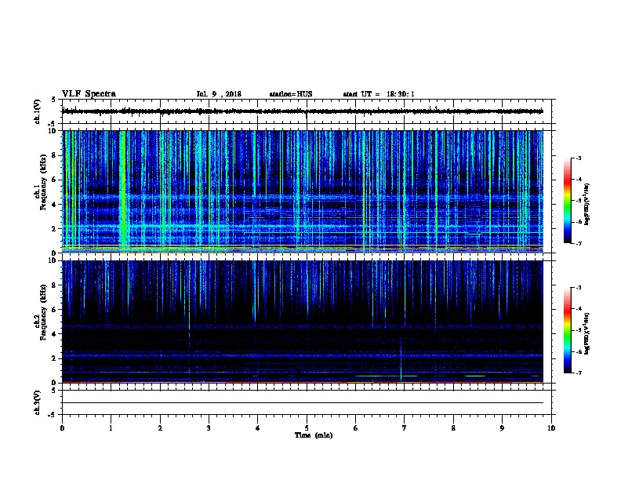The width and height of the screenshot is (621, 480).
Task: Click the "VLF Spectra" plot title
Action: [89, 94]
